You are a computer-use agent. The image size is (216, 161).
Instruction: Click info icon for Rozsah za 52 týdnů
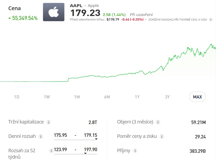51,151
